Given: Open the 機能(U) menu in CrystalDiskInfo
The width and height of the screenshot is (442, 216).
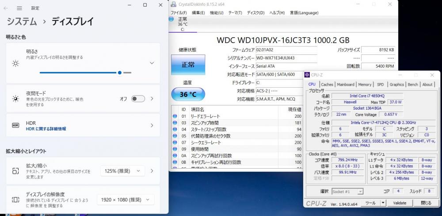Looking at the screenshot, I should [217, 13].
